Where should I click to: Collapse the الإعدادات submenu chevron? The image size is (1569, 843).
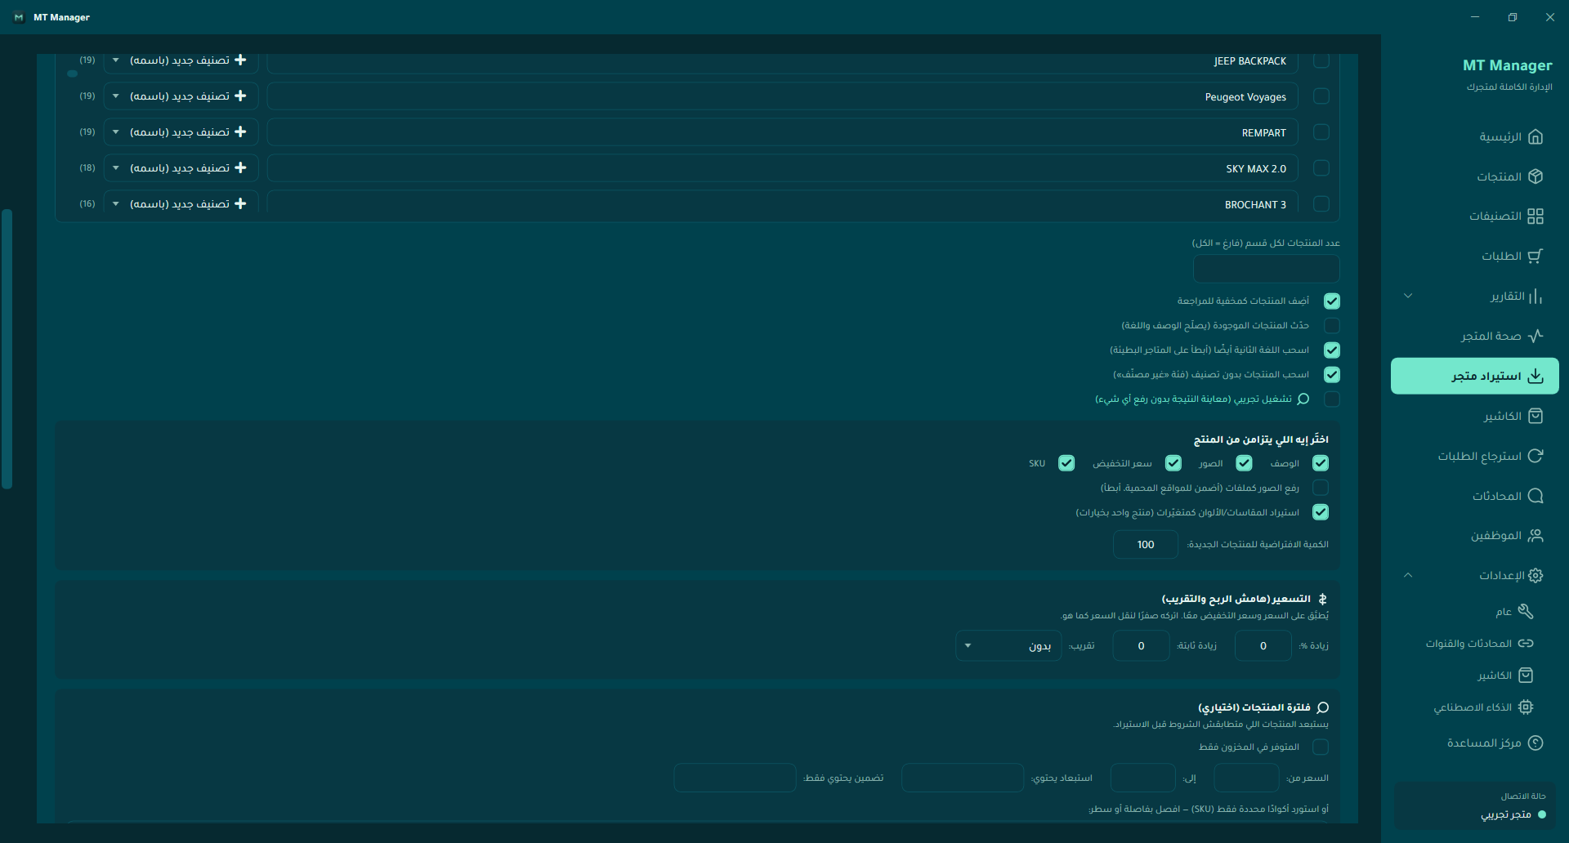1408,575
